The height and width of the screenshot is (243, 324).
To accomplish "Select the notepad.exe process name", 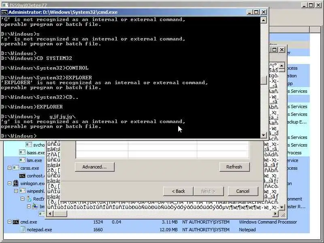I will coord(39,230).
